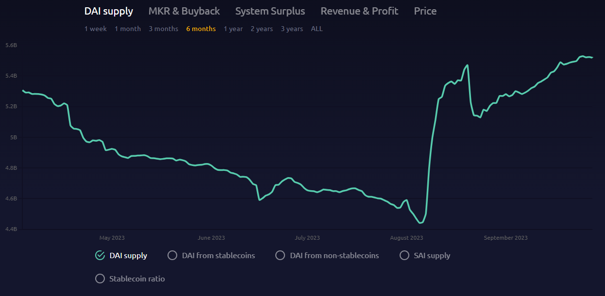
Task: Enable DAI from stablecoins series
Action: pos(172,255)
